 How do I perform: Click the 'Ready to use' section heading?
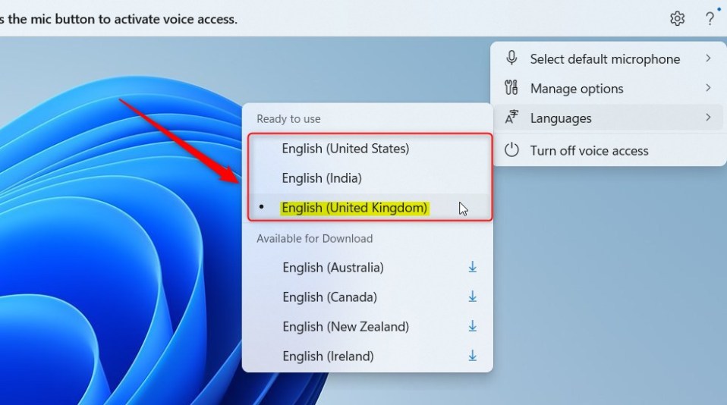click(288, 118)
